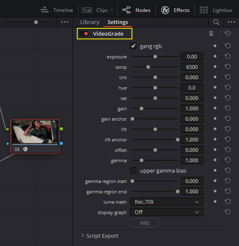Reset the display graph setting

[x=228, y=212]
